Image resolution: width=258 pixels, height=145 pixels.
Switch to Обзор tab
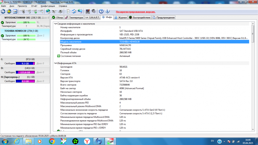click(x=57, y=18)
